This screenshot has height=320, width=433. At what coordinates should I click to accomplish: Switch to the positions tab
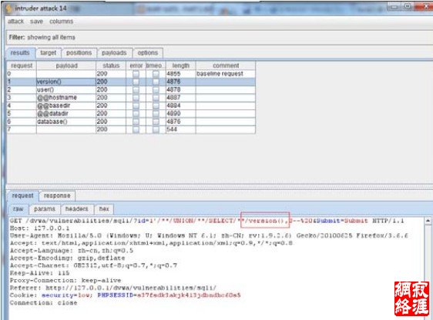(x=79, y=53)
